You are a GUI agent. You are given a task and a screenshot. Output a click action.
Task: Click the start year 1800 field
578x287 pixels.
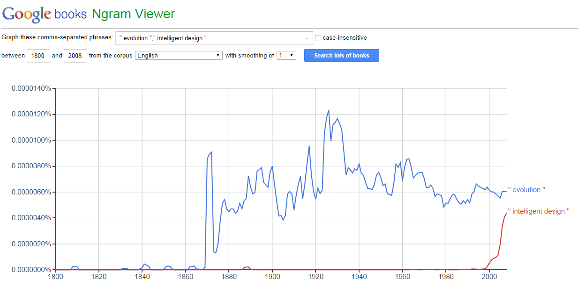(x=38, y=56)
